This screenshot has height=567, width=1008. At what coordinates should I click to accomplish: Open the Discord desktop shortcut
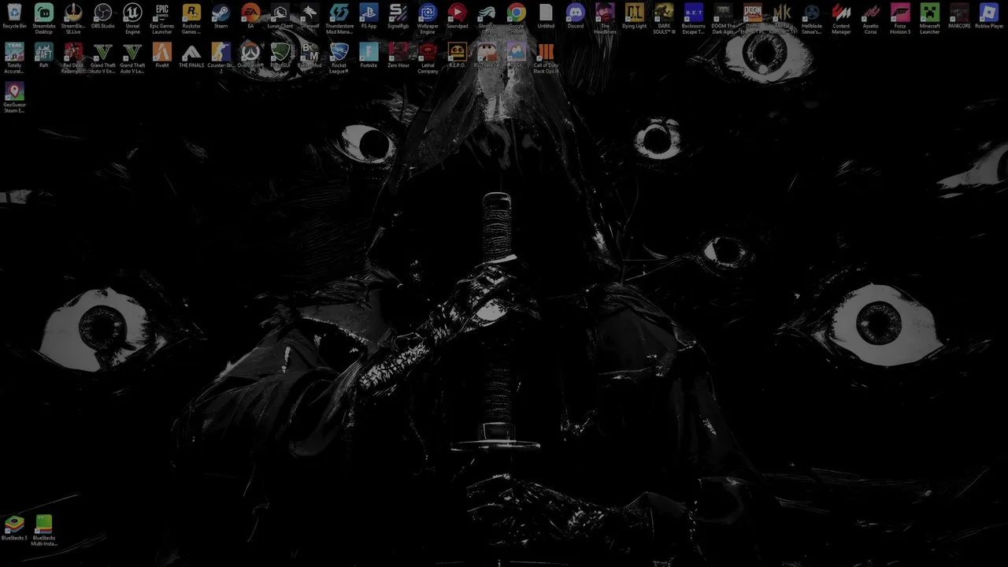point(576,17)
